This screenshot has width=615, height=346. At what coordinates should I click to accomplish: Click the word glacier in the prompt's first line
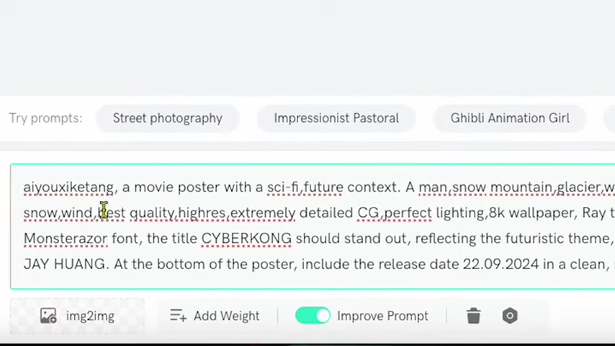tap(579, 187)
